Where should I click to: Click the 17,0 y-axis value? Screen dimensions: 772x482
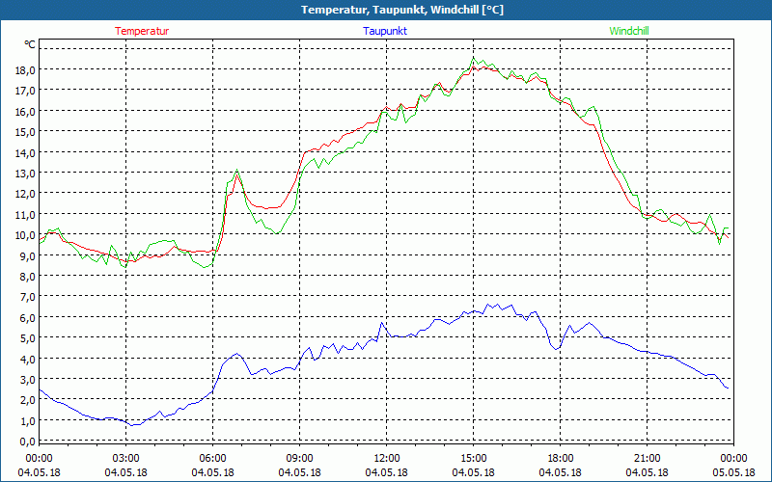[26, 91]
